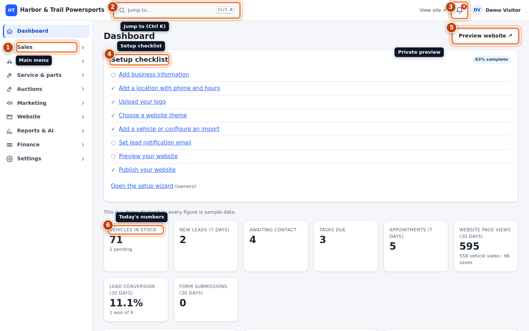529x331 pixels.
Task: Open the Website menu item
Action: (46, 117)
